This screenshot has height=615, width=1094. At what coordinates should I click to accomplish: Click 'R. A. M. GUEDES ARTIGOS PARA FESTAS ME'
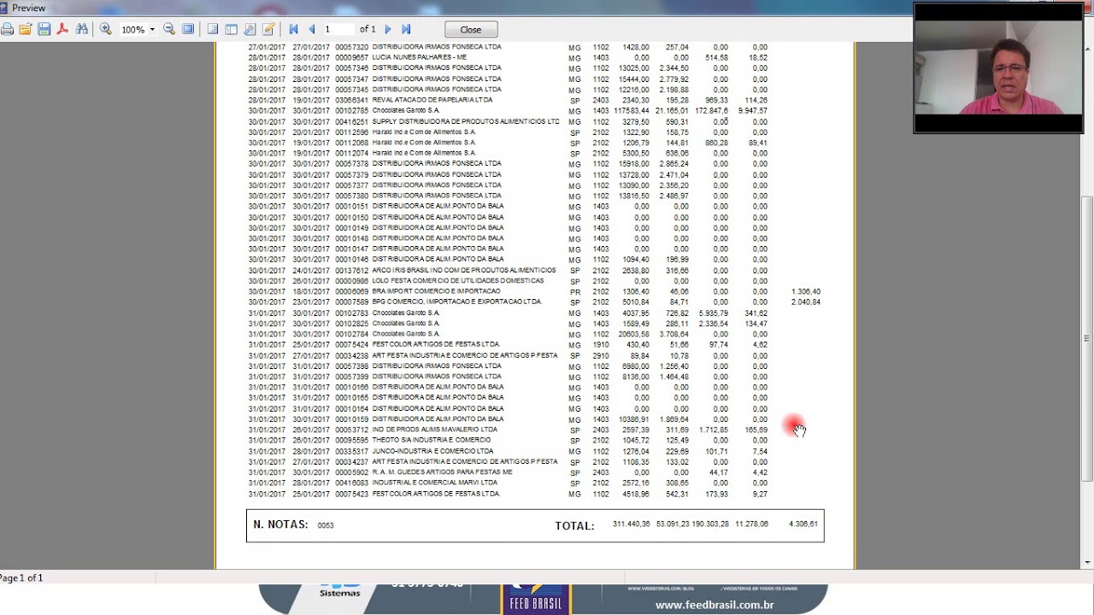tap(442, 472)
